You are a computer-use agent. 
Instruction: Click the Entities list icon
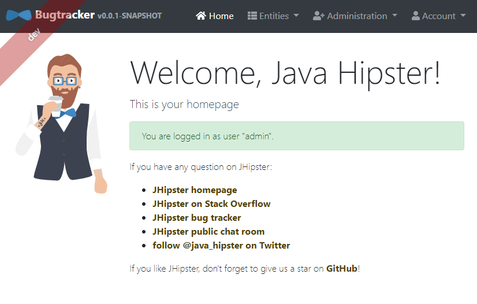pyautogui.click(x=252, y=16)
